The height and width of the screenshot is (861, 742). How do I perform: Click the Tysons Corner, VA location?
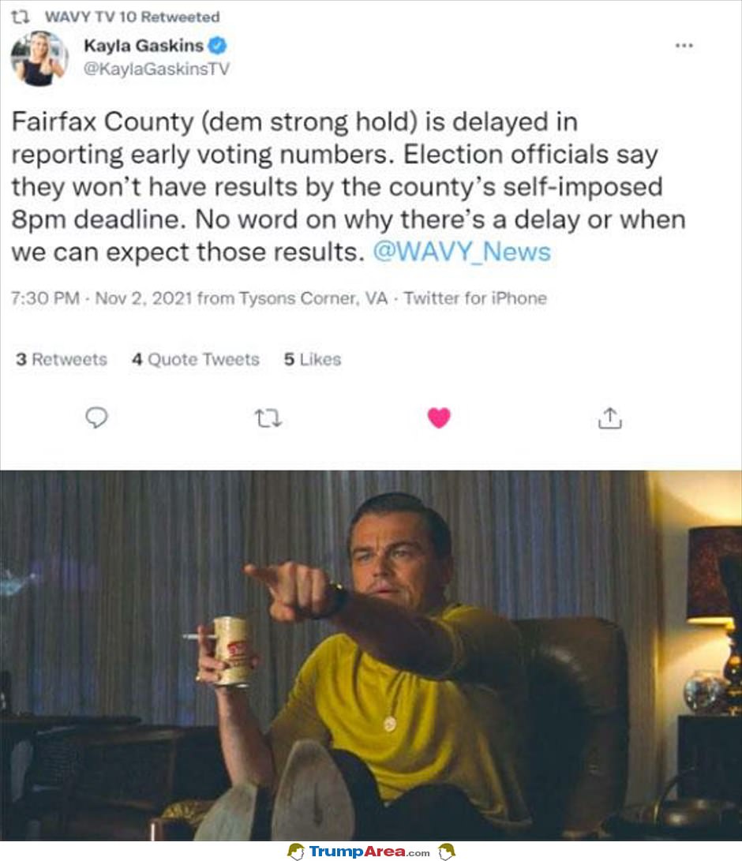click(x=313, y=298)
